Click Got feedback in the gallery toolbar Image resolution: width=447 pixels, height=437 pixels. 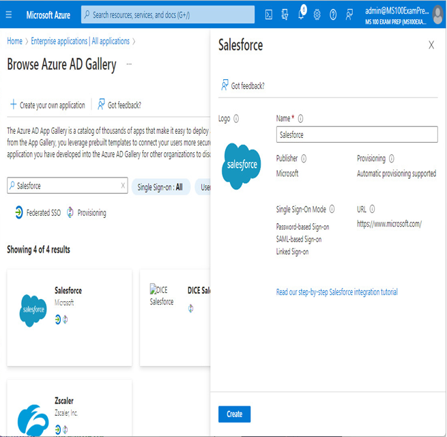coord(119,105)
